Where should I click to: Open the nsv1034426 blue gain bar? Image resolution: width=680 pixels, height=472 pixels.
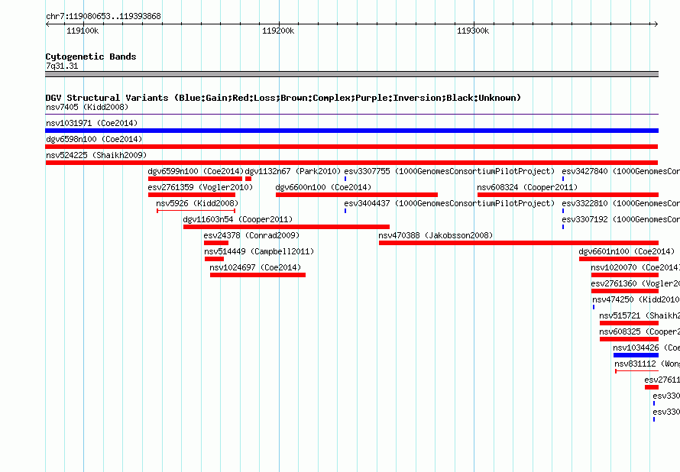click(636, 355)
